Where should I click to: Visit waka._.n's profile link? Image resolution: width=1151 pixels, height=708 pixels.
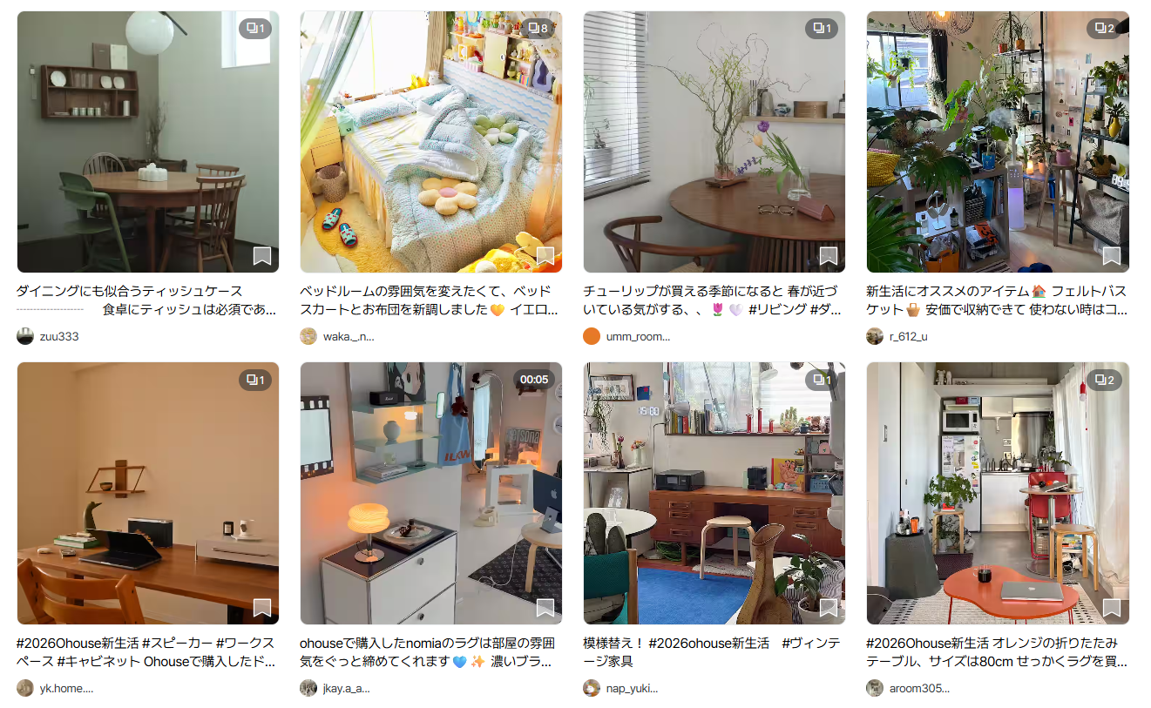tap(349, 336)
